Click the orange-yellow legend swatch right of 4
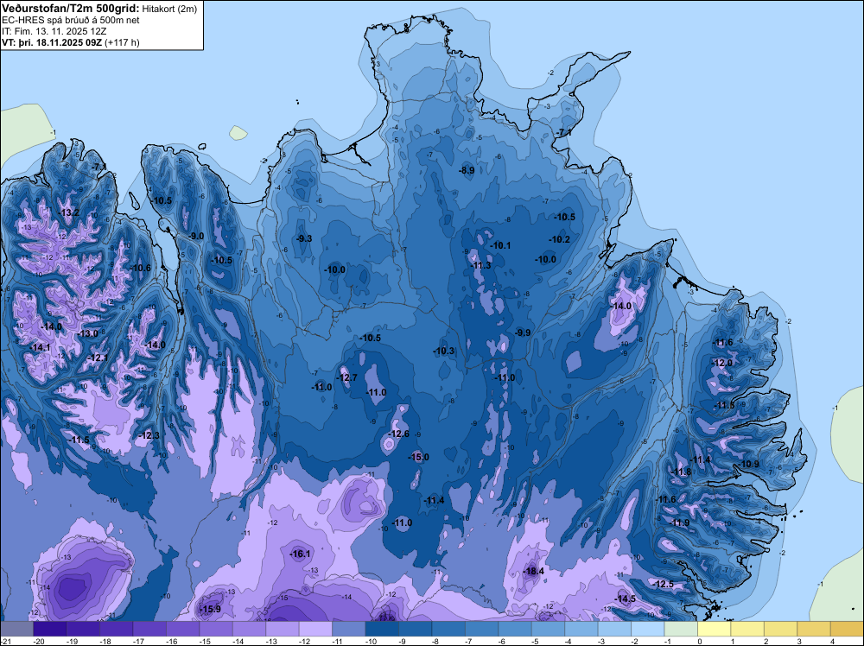 tap(847, 629)
